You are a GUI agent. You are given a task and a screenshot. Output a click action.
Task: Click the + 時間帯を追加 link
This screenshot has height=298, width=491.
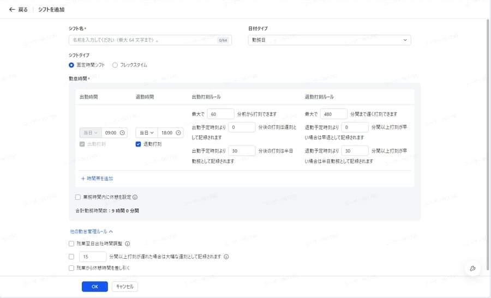(x=97, y=179)
